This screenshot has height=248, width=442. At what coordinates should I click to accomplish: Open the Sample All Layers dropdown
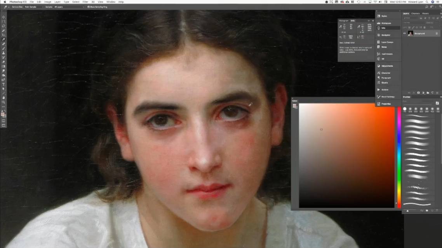click(69, 7)
